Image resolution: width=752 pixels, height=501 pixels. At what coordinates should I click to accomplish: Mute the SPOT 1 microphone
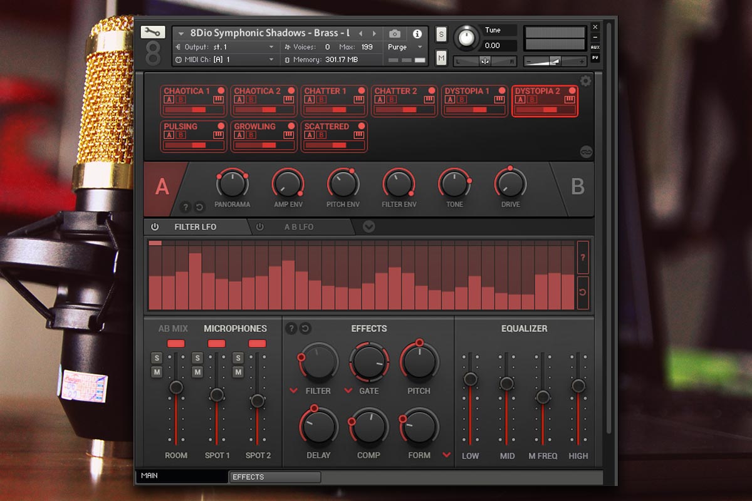[197, 372]
